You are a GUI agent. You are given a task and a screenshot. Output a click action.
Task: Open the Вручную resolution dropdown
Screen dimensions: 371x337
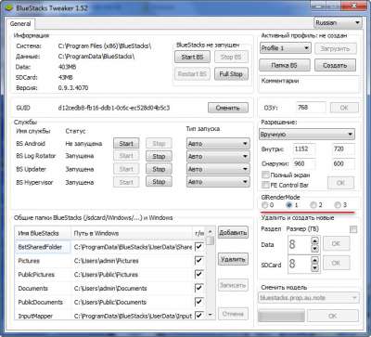307,135
